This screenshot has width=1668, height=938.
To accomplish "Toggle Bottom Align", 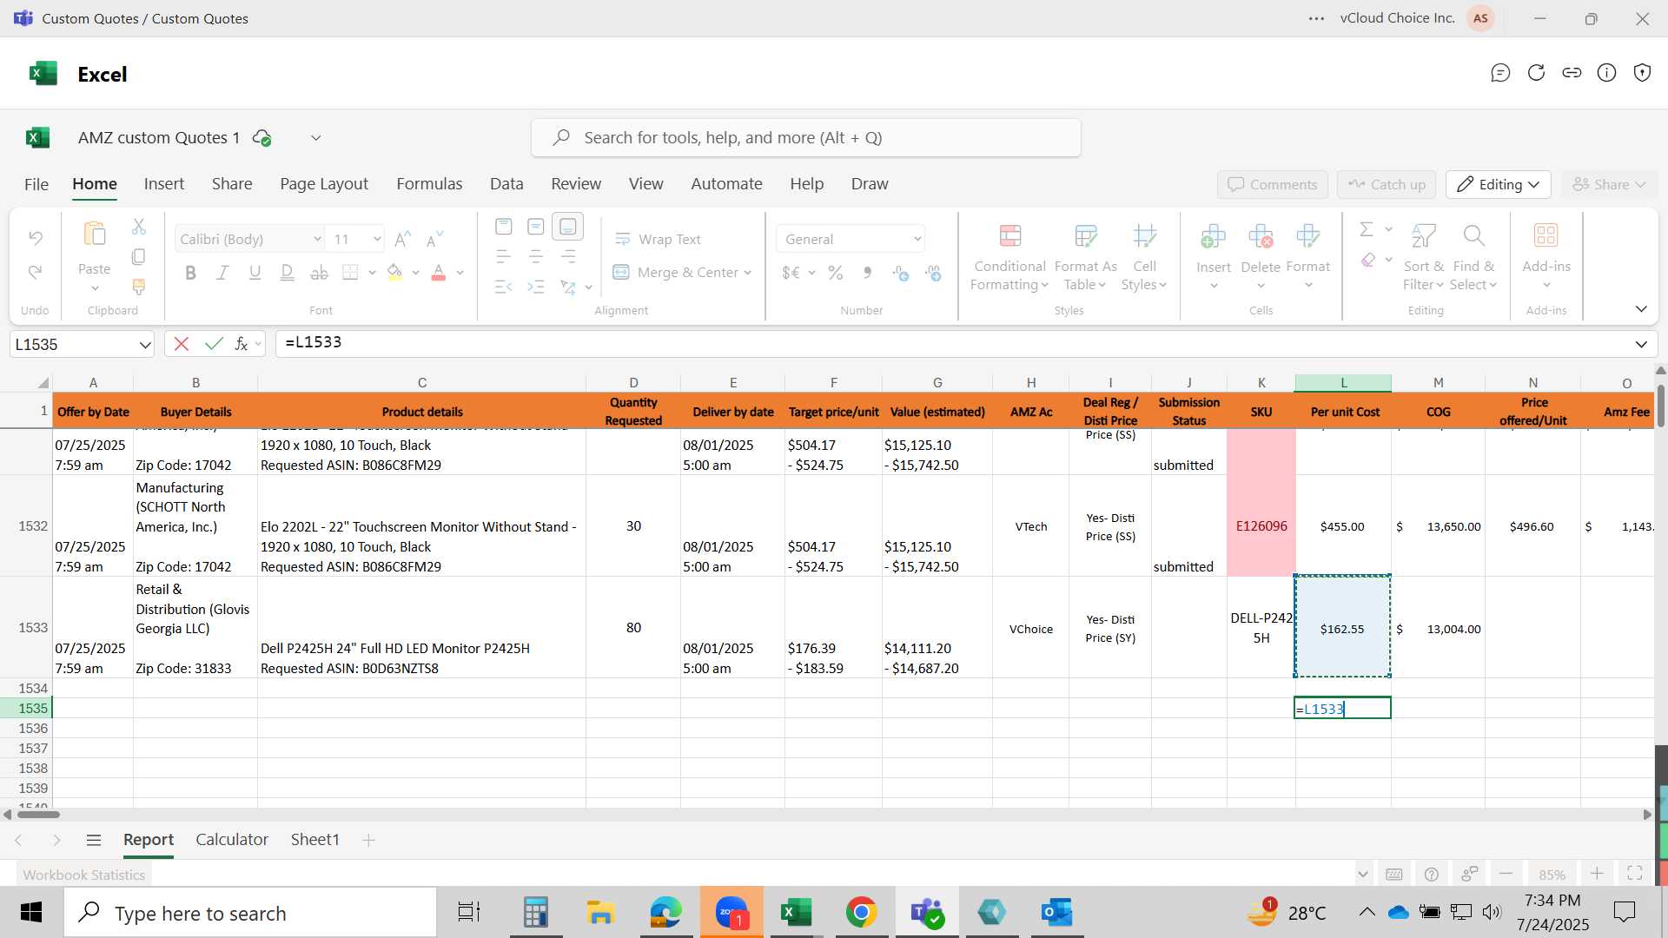I will [x=568, y=227].
